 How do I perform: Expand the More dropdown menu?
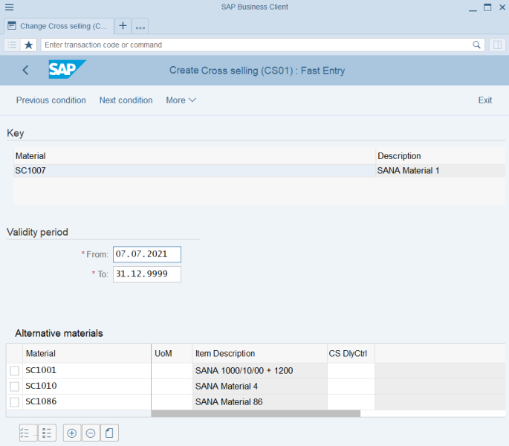181,100
